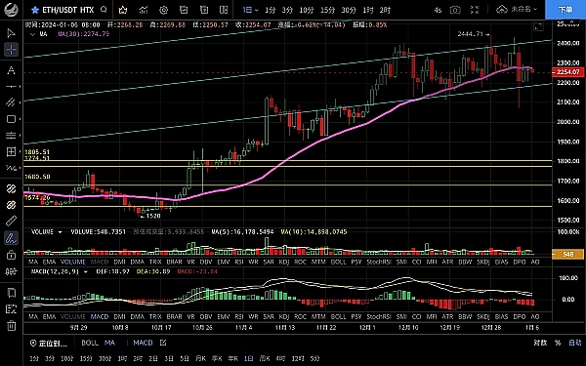Expand the MACD(12,26,9) settings dropdown
Screen dimensions: 586x366
coord(86,272)
